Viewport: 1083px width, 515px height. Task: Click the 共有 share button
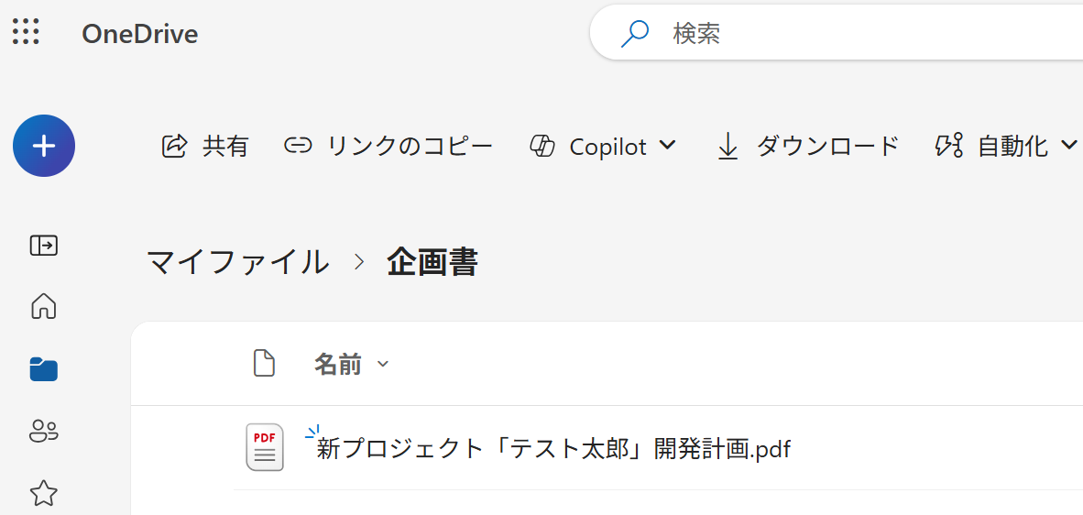(x=205, y=146)
